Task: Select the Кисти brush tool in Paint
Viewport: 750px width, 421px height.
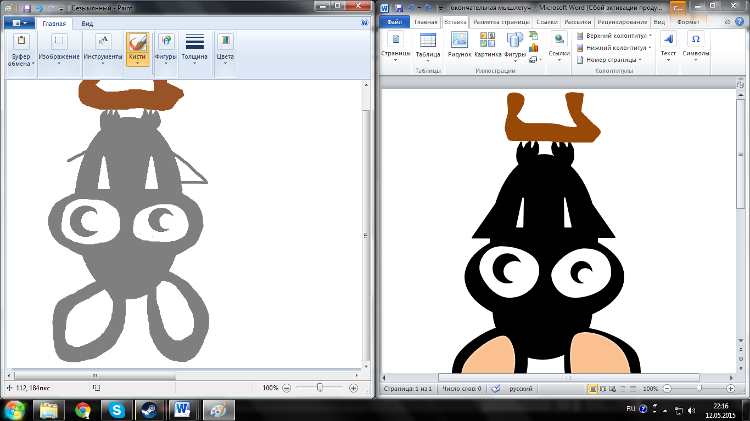Action: pos(137,42)
